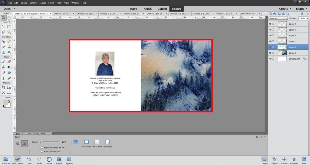The width and height of the screenshot is (310, 165).
Task: Click the delete layer trash icon
Action: (302, 14)
